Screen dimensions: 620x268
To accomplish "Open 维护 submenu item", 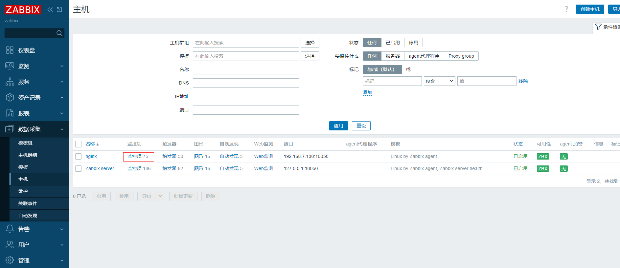I will tap(39, 191).
